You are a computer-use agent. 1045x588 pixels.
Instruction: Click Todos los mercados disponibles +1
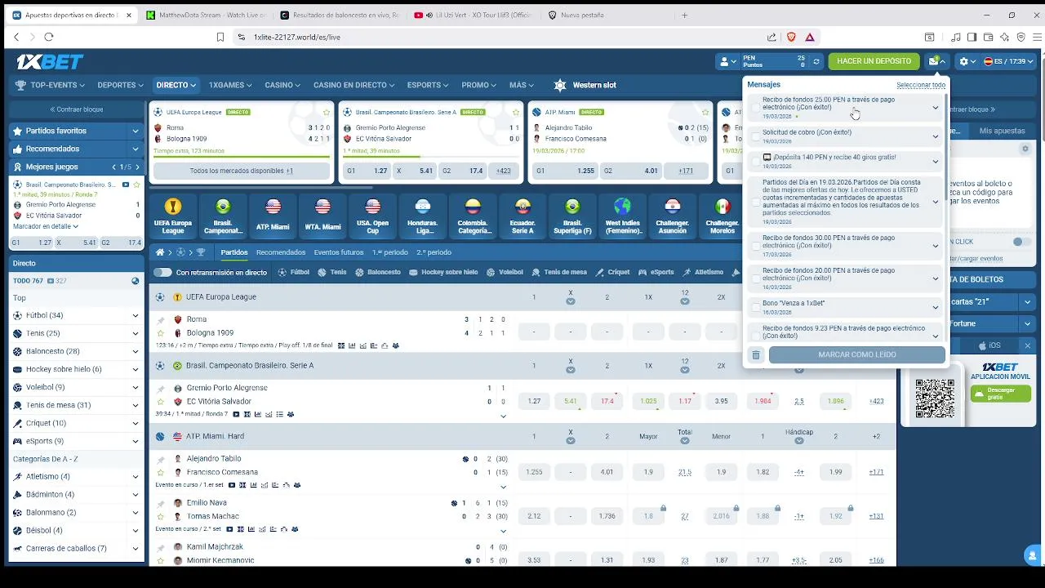pyautogui.click(x=242, y=171)
